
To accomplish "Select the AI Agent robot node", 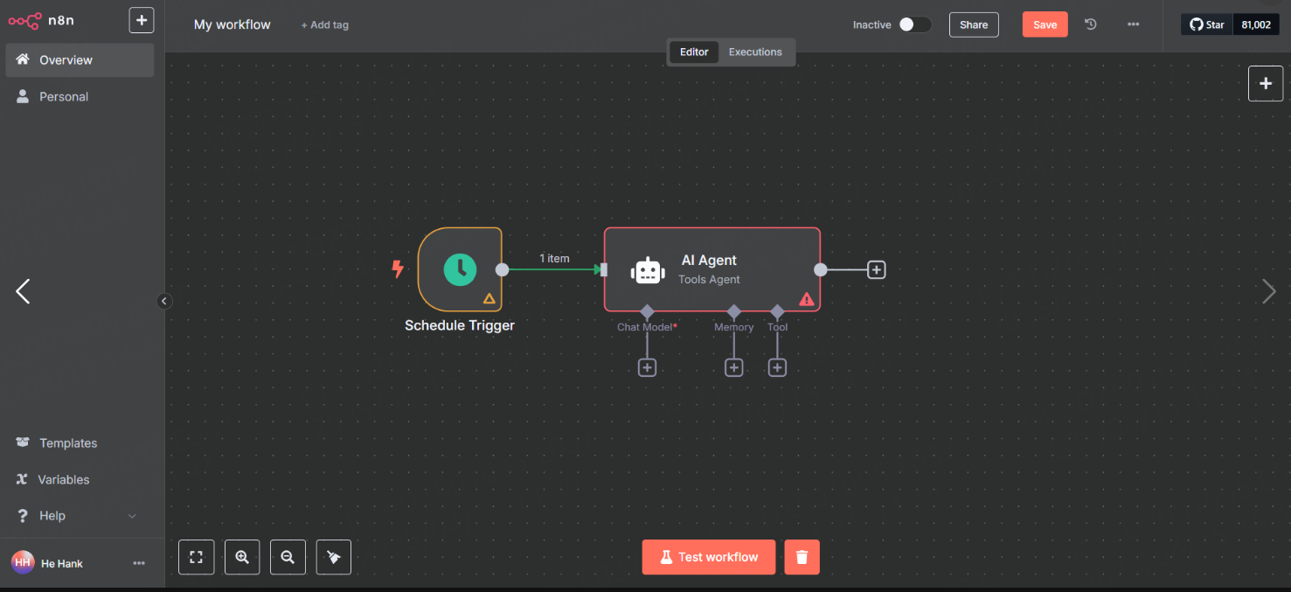I will coord(711,269).
